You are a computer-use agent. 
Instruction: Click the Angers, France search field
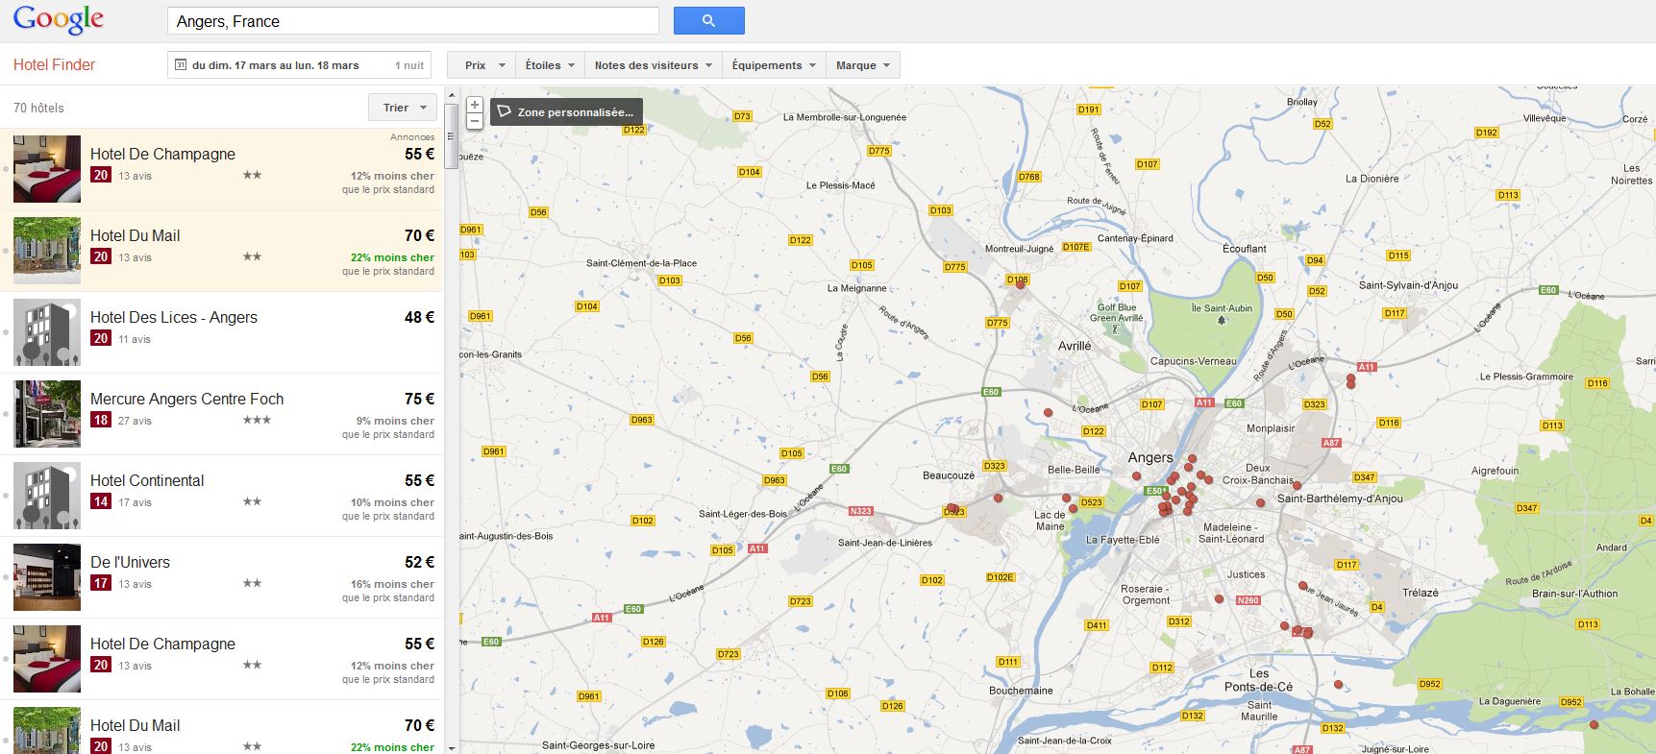[412, 21]
